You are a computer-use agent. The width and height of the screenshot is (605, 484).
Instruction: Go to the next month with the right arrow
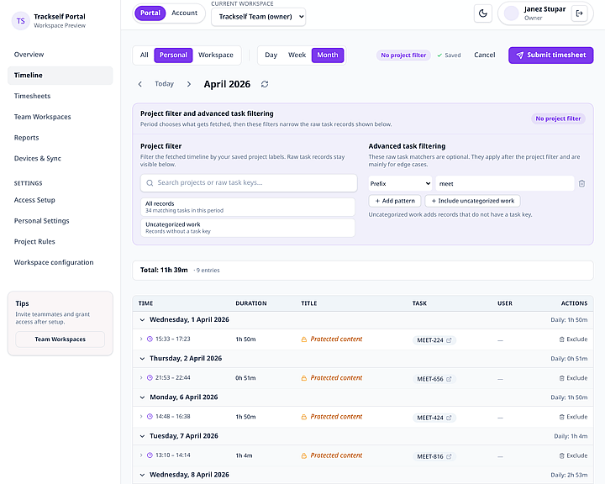[189, 84]
